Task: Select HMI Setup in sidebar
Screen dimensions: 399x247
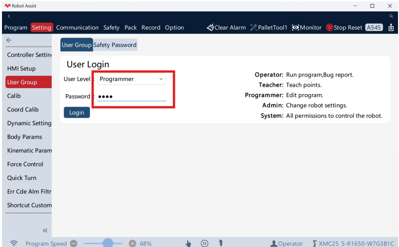Action: click(x=29, y=69)
